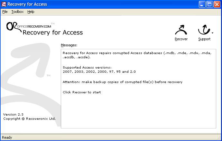Close the Recovery for Access window
This screenshot has height=141, width=222.
[x=217, y=5]
